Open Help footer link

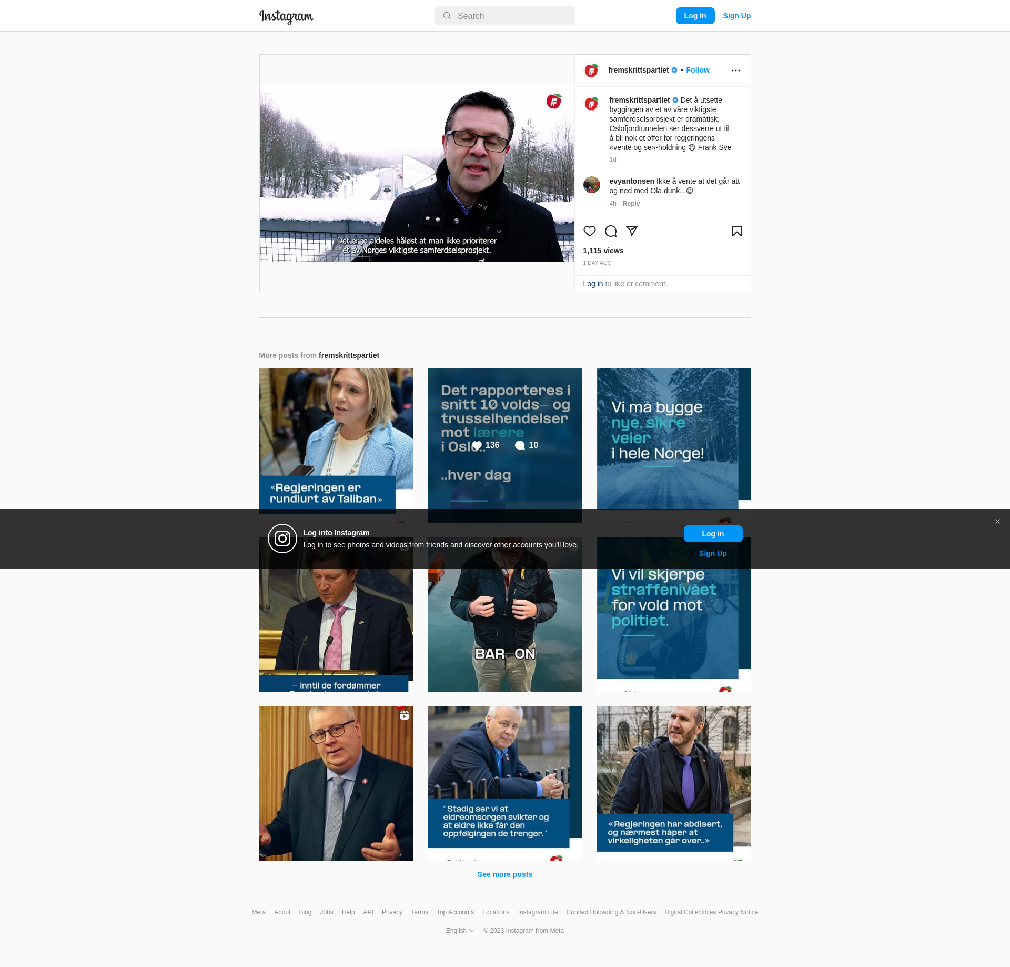(x=348, y=912)
